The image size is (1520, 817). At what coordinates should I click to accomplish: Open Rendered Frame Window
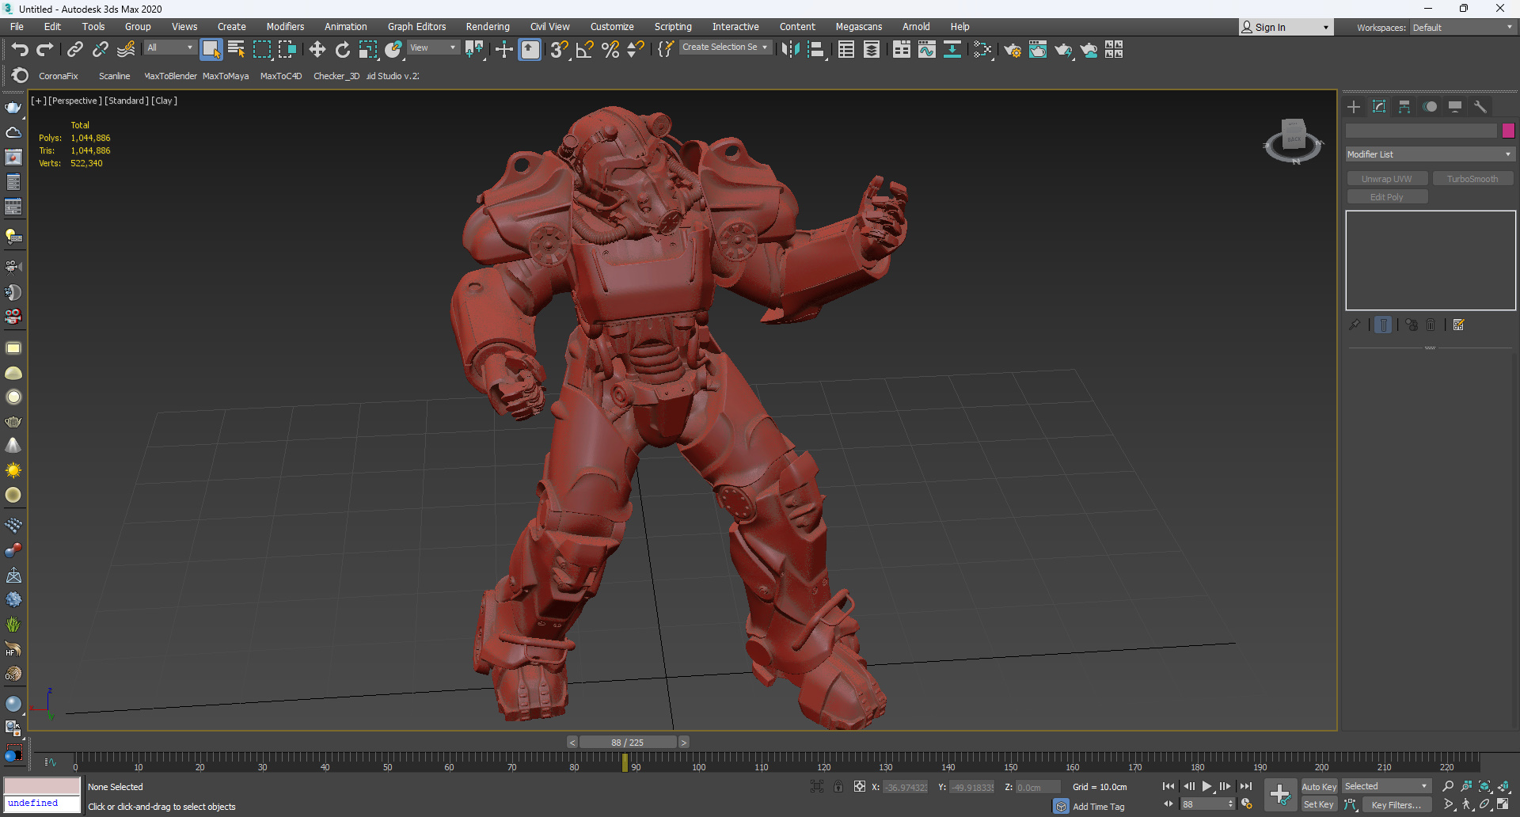(1038, 50)
